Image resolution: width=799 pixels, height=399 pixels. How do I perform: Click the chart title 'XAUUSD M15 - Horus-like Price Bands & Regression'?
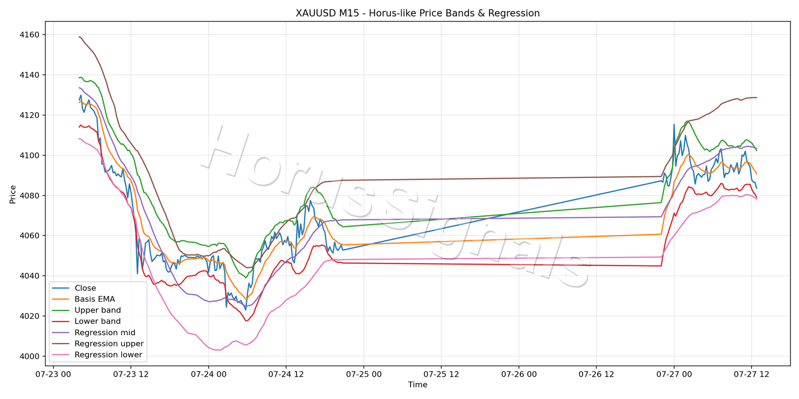click(417, 13)
